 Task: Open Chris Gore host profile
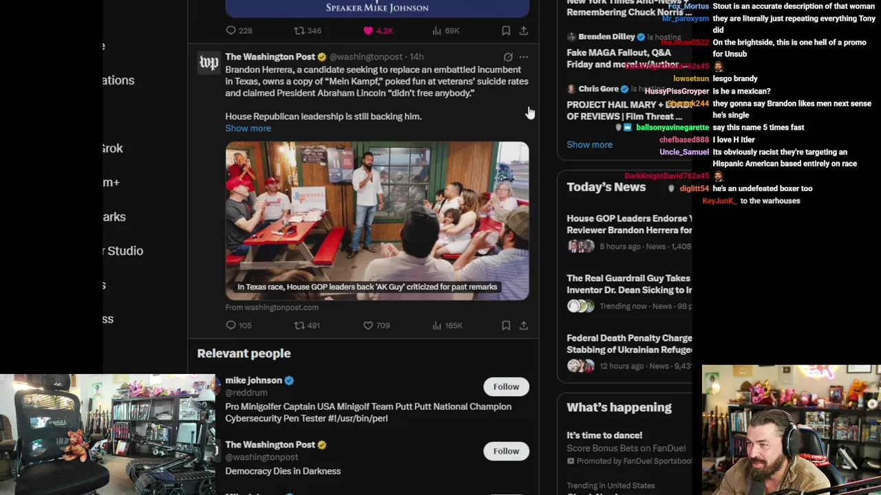click(598, 89)
